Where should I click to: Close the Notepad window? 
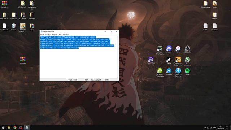point(116,31)
